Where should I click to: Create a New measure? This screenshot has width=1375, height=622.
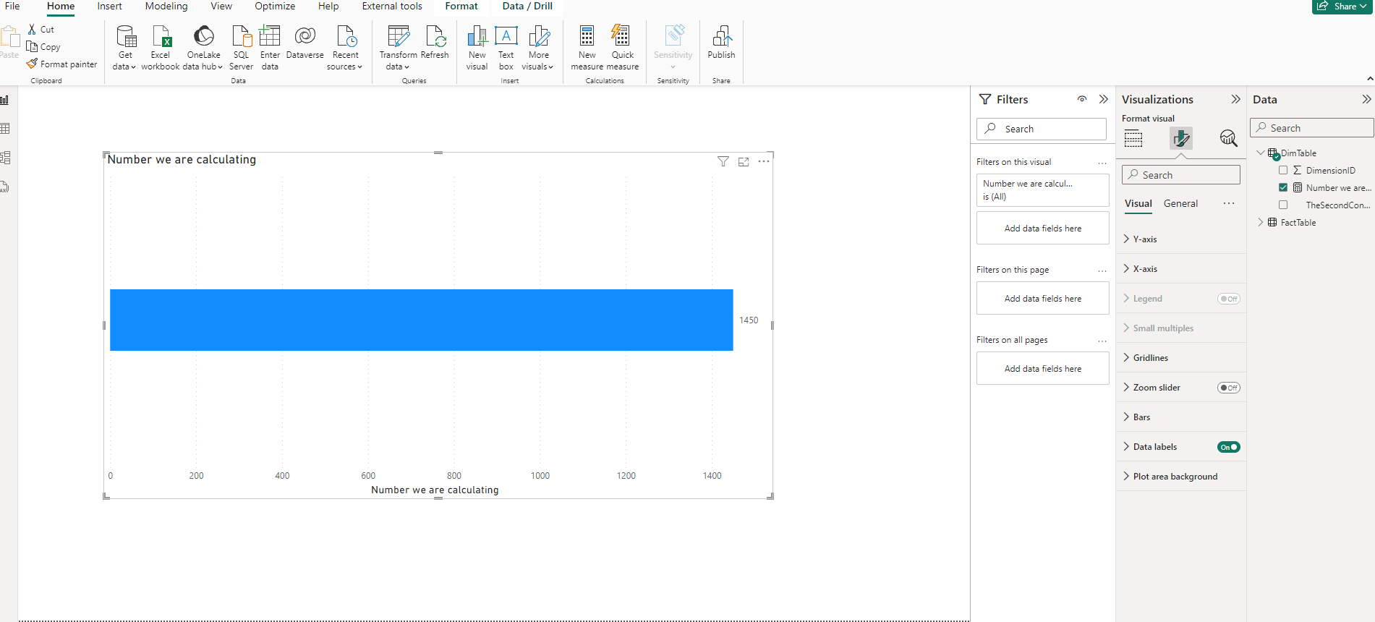pyautogui.click(x=587, y=48)
